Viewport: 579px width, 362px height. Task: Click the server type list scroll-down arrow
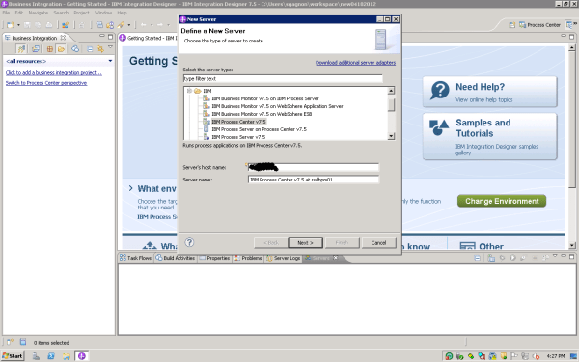coord(391,137)
